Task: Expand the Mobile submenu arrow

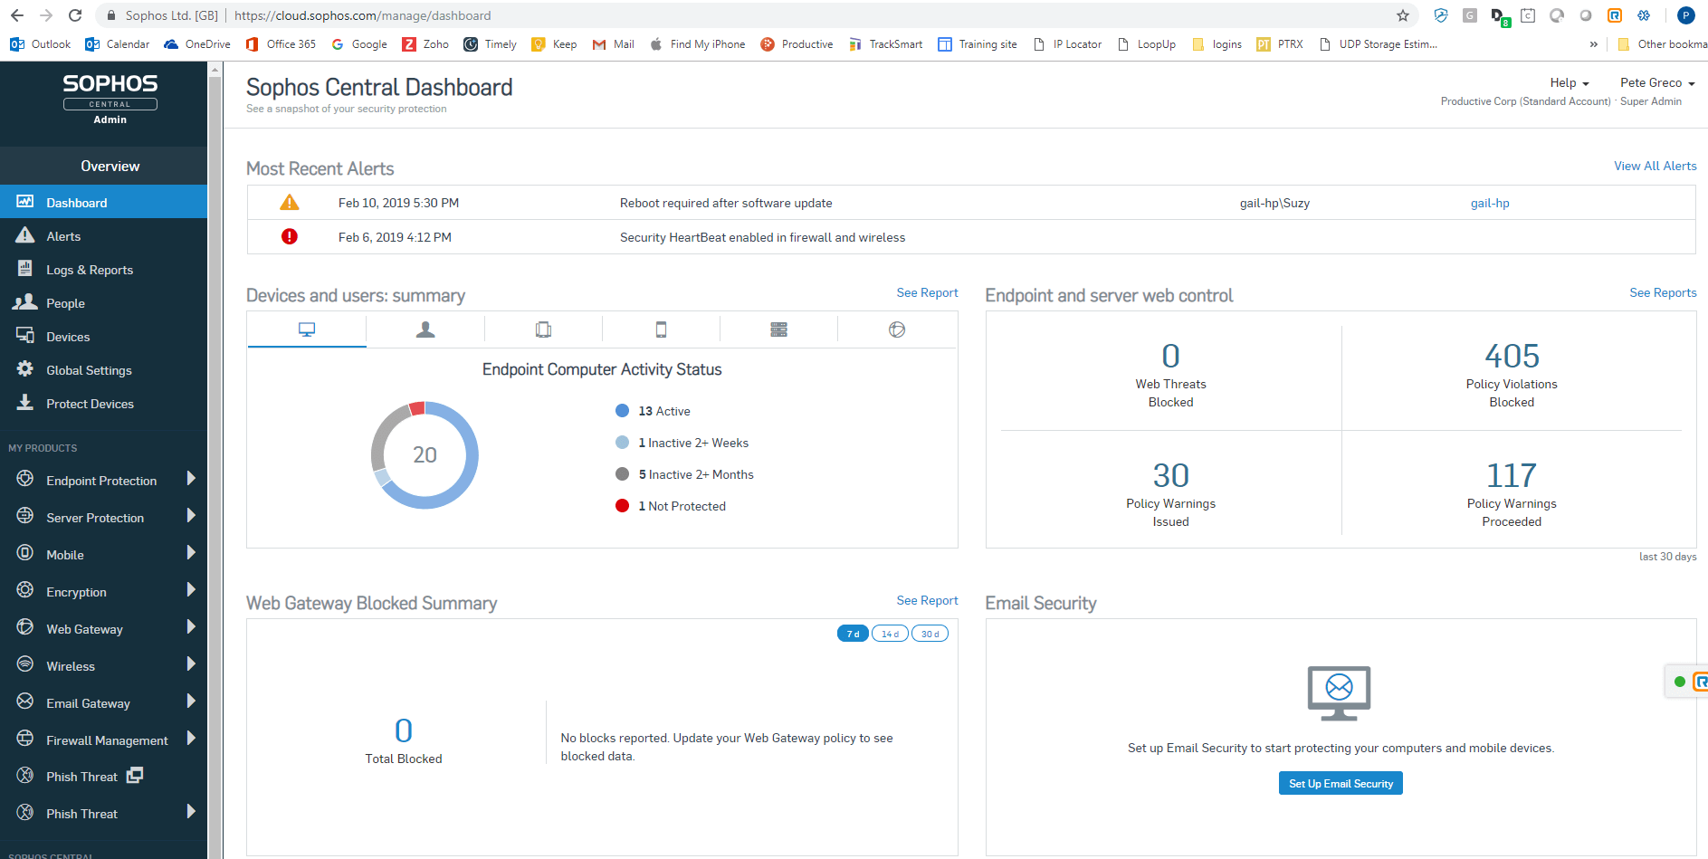Action: click(191, 553)
